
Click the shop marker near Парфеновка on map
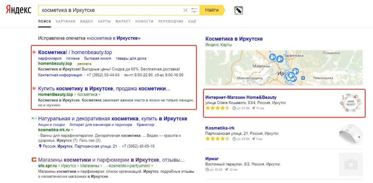[x=280, y=59]
